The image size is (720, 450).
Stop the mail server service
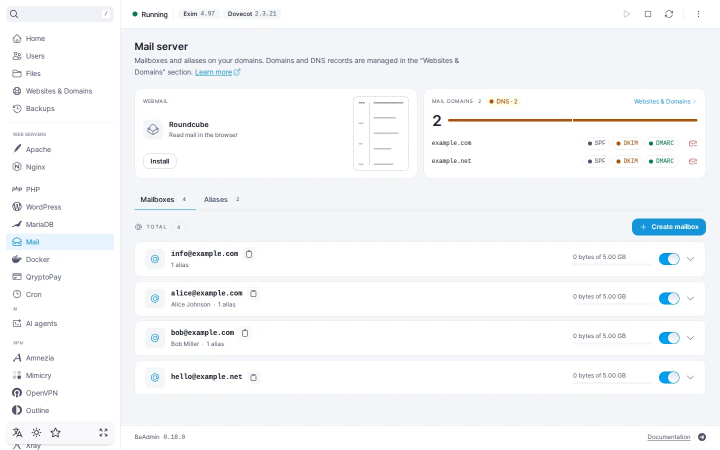click(648, 14)
